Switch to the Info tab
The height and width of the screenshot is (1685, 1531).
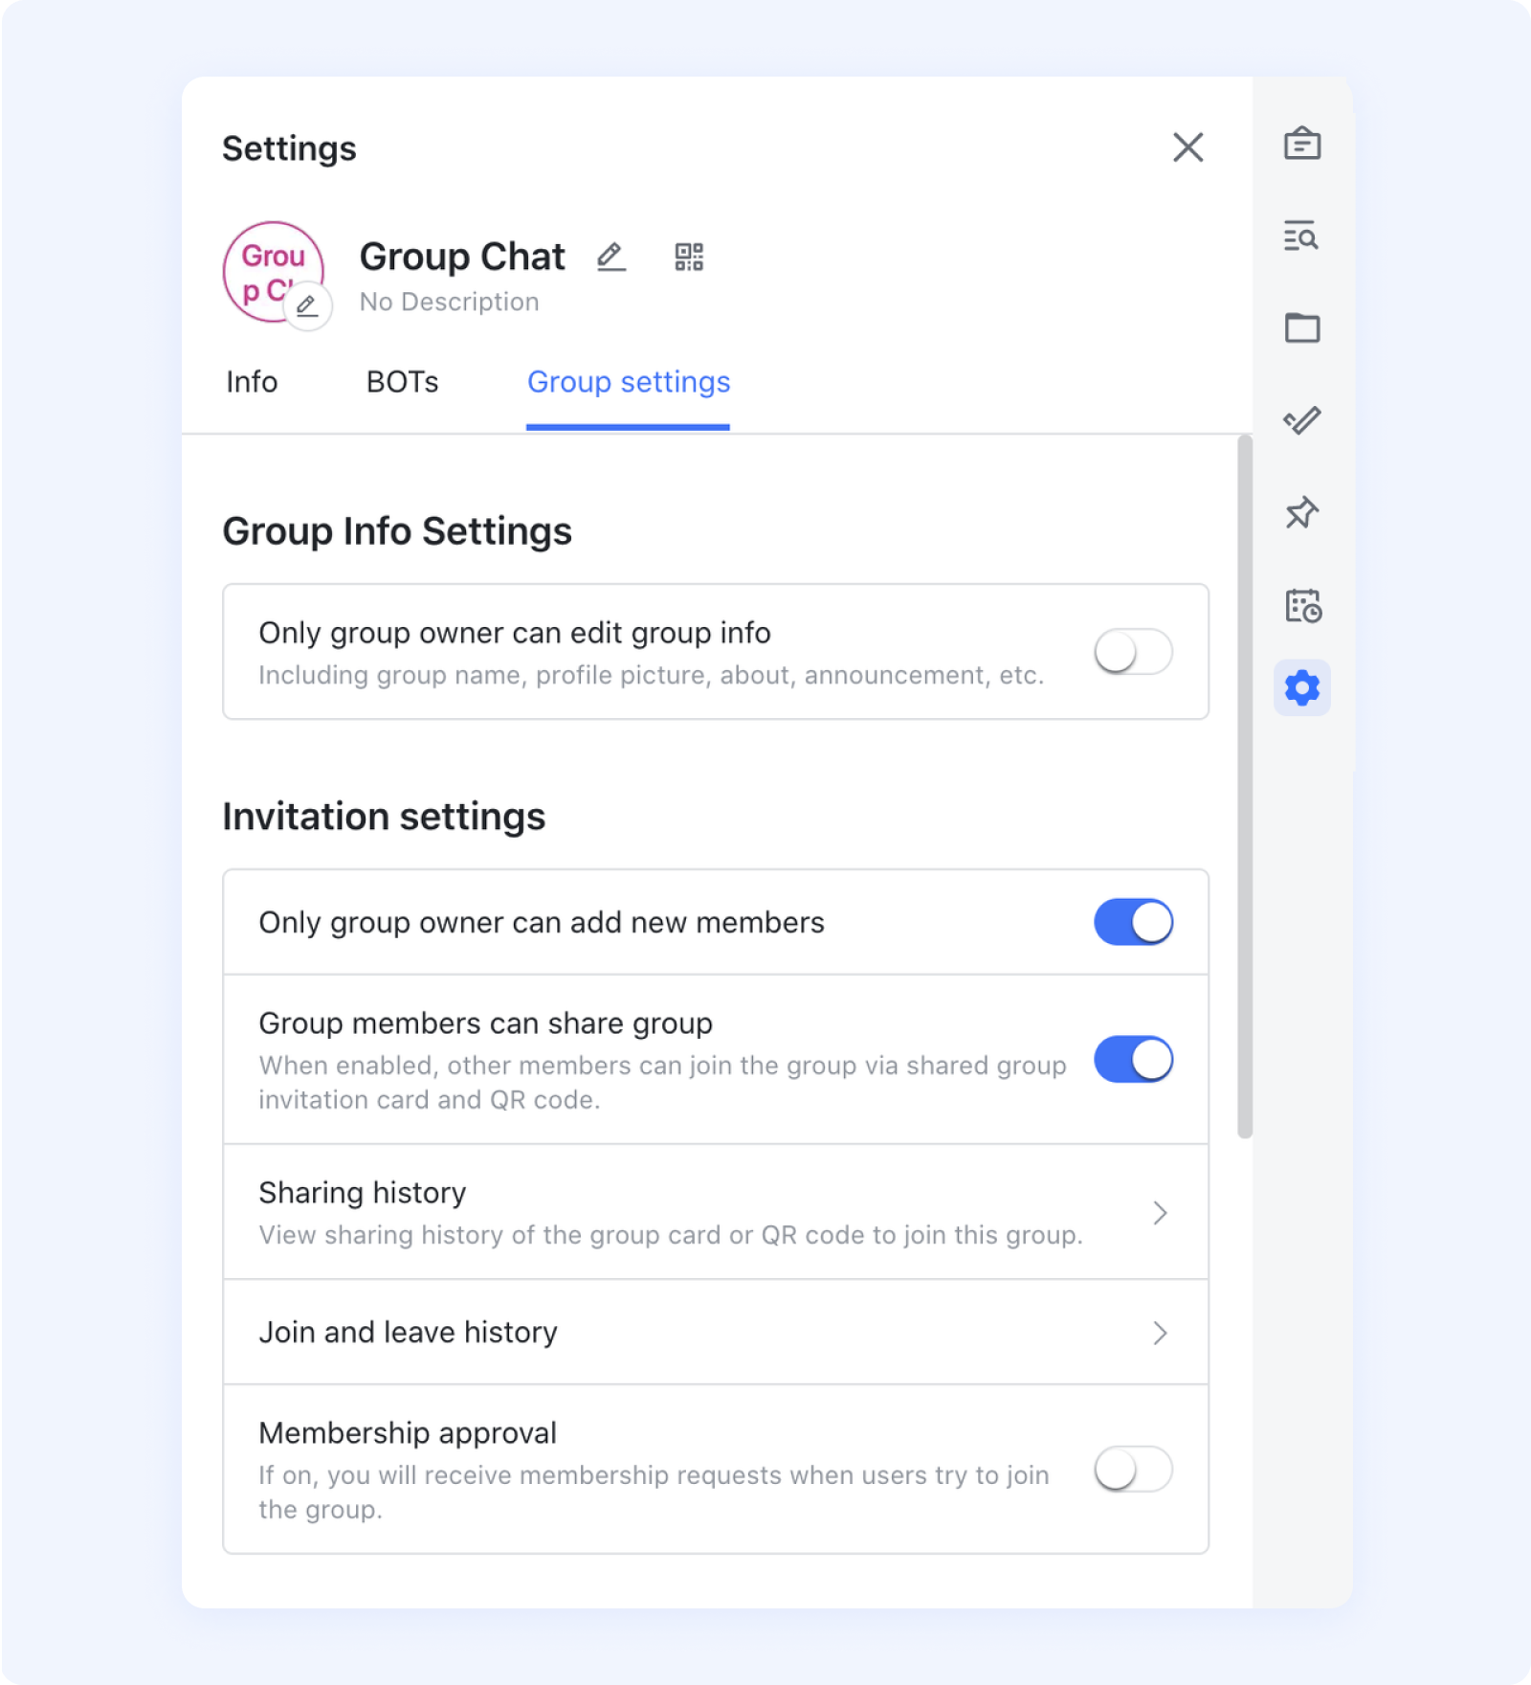click(x=252, y=382)
